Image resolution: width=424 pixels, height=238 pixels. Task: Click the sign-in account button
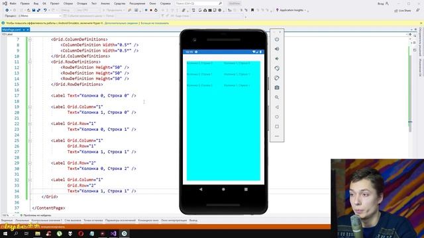[383, 3]
